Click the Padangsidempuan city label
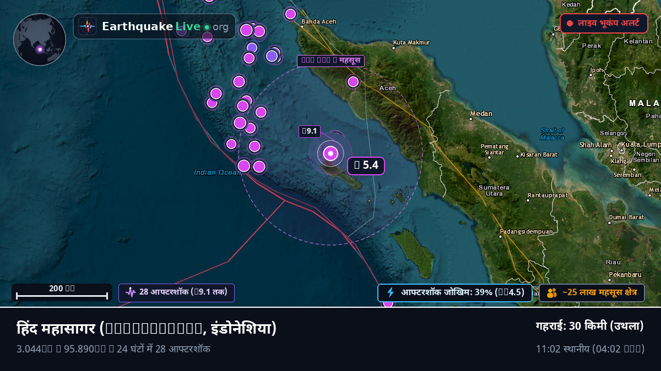661x371 pixels. (527, 232)
